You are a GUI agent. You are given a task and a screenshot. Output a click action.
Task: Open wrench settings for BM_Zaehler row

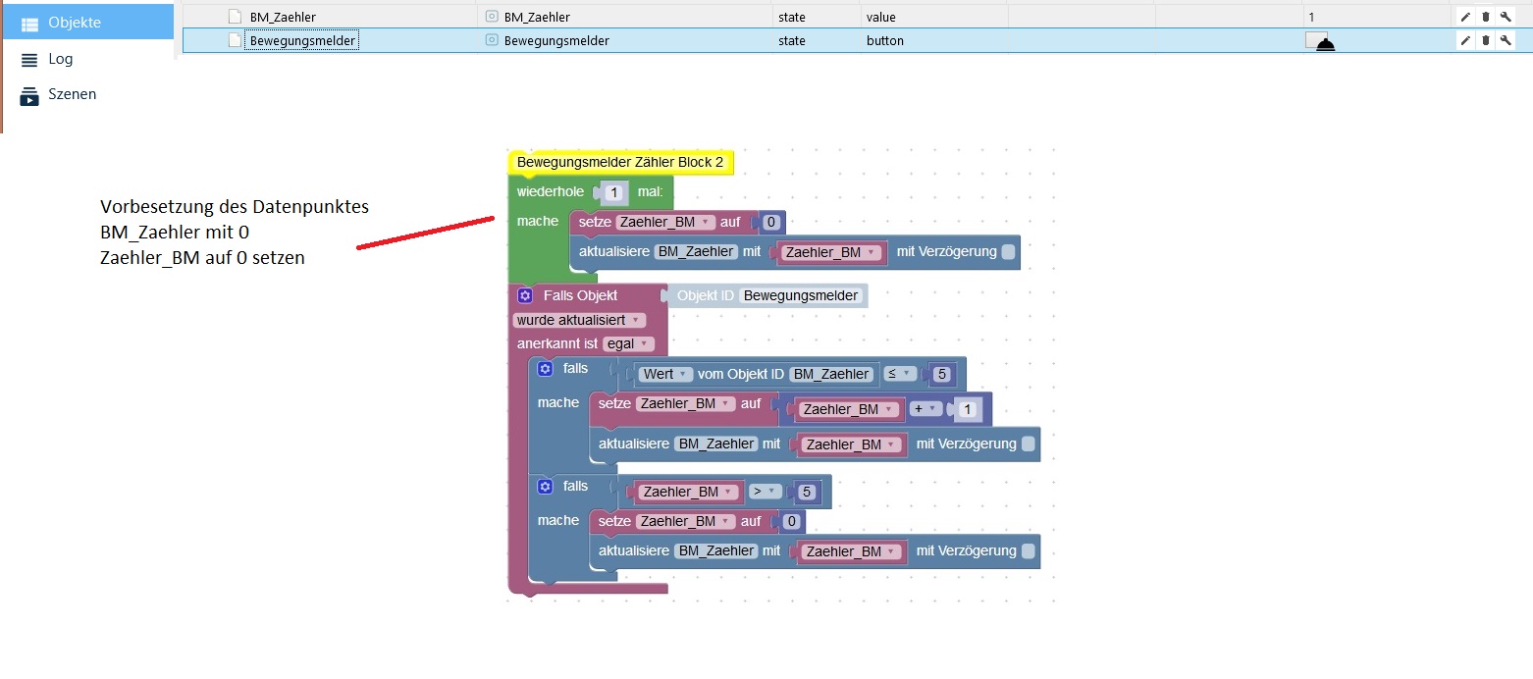point(1506,17)
